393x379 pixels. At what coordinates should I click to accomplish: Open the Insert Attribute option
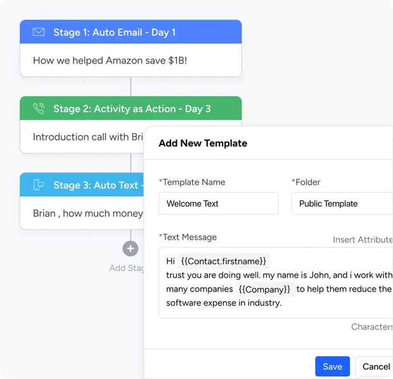[x=363, y=240]
